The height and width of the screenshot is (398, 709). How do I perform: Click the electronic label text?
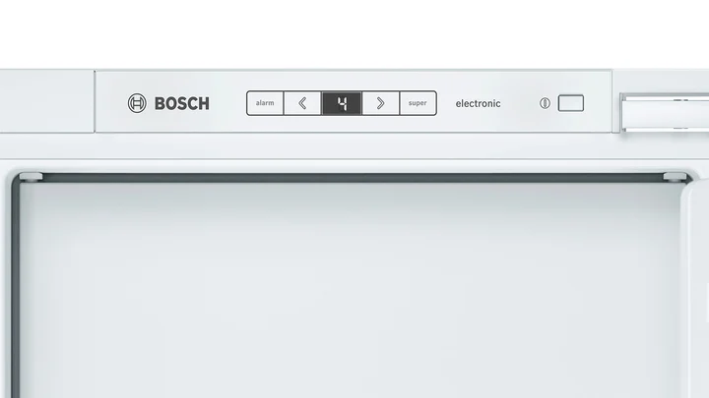pos(478,104)
